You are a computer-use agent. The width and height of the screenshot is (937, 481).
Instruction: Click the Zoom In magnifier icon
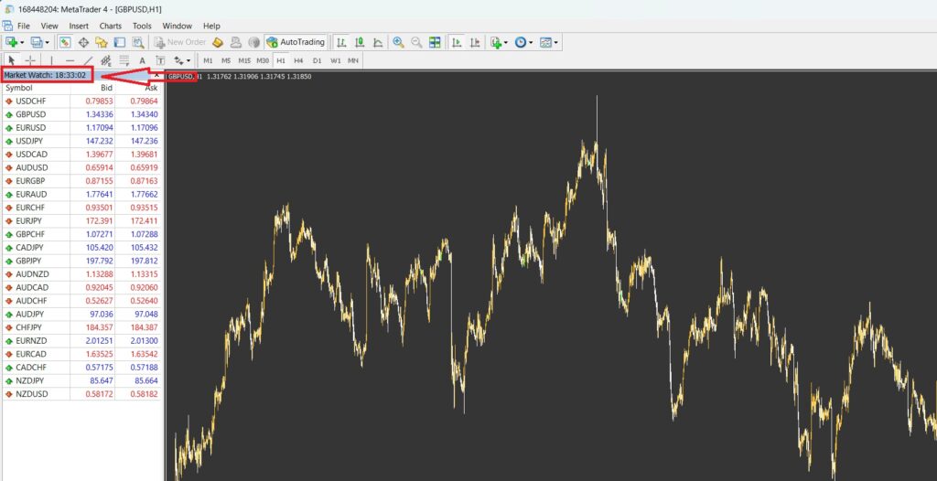click(x=398, y=42)
